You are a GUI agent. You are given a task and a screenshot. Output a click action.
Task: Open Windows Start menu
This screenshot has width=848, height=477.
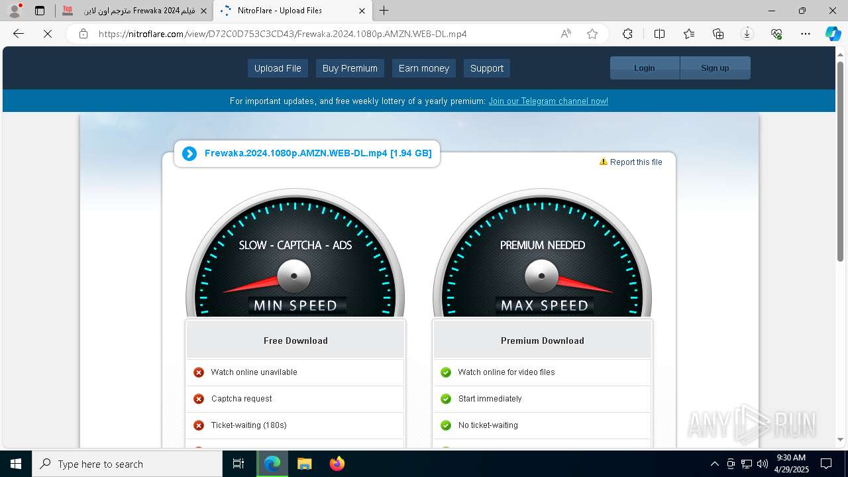pos(16,464)
